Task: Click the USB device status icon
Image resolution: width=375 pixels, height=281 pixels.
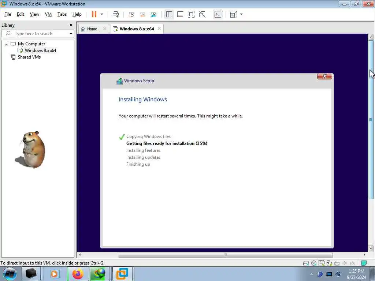Action: [x=352, y=263]
